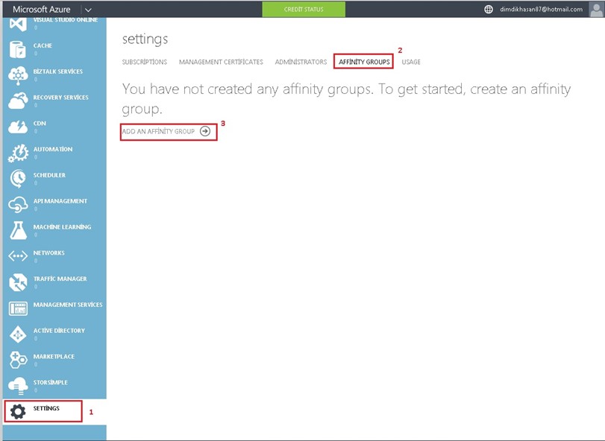This screenshot has height=441, width=605.
Task: Click the CDN sidebar icon
Action: [18, 127]
